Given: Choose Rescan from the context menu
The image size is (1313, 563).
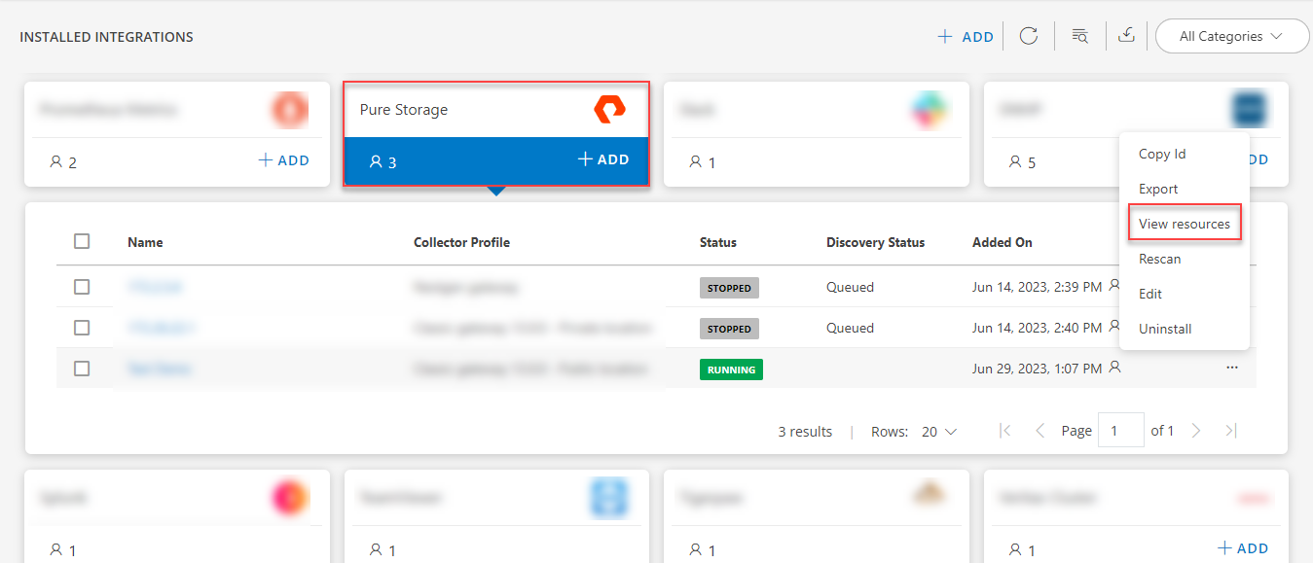Looking at the screenshot, I should coord(1159,258).
